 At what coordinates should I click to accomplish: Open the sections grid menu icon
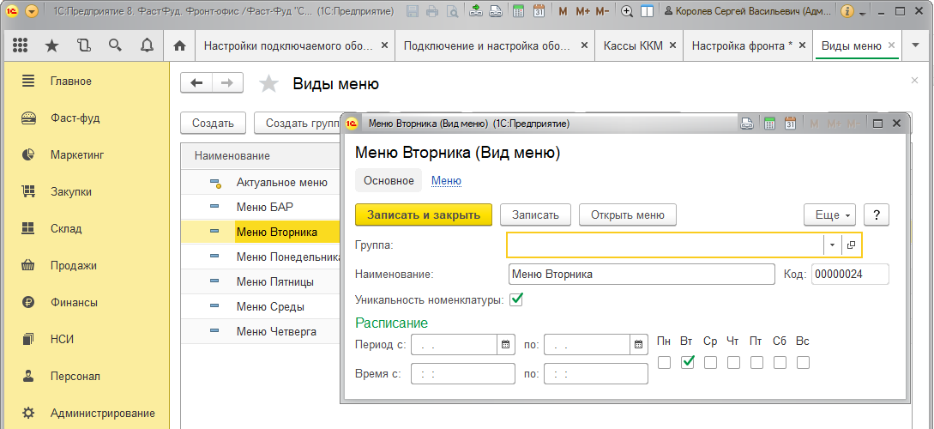20,45
